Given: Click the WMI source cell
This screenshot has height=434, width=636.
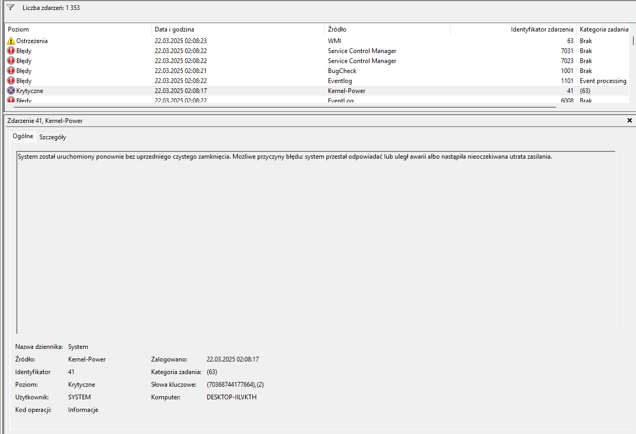Looking at the screenshot, I should click(x=334, y=41).
